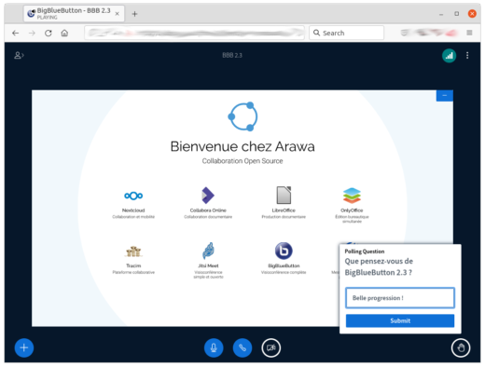Click the Nextcloud icon on the slide
485x367 pixels.
(x=133, y=196)
